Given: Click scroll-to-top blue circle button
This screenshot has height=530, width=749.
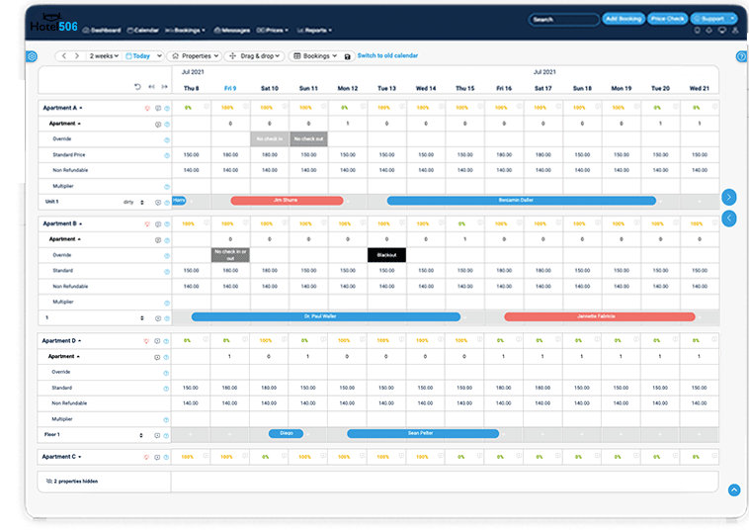Looking at the screenshot, I should pyautogui.click(x=733, y=489).
